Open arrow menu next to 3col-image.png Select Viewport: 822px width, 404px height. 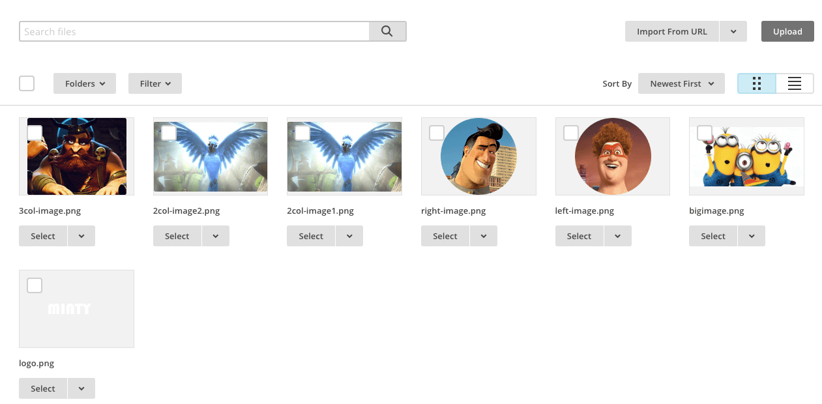point(81,236)
